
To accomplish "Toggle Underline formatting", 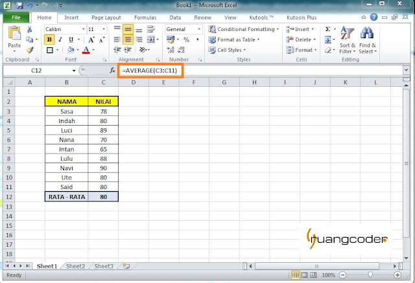I will (71, 40).
